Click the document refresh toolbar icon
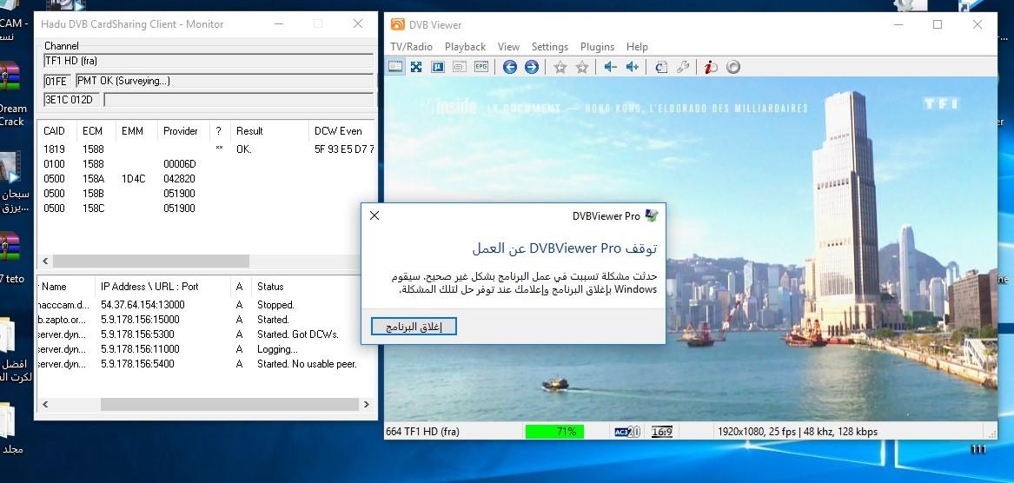This screenshot has width=1014, height=483. click(661, 67)
